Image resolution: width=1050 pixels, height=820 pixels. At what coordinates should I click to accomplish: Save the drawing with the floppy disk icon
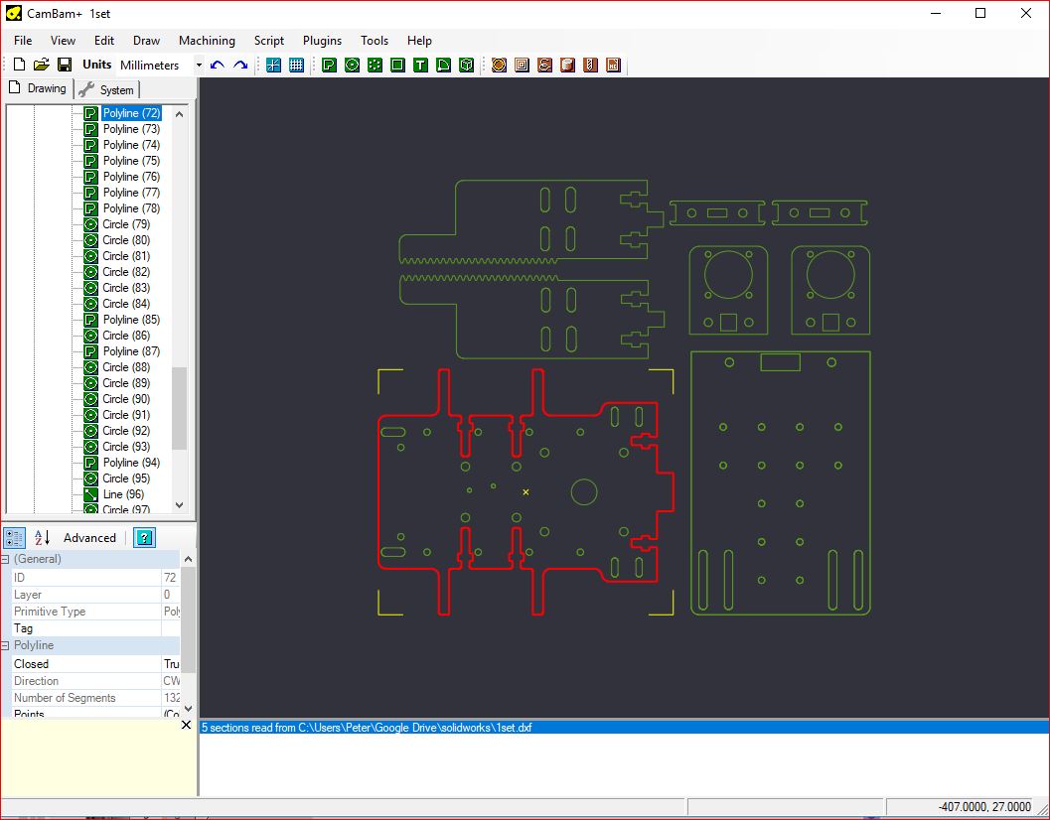(64, 65)
